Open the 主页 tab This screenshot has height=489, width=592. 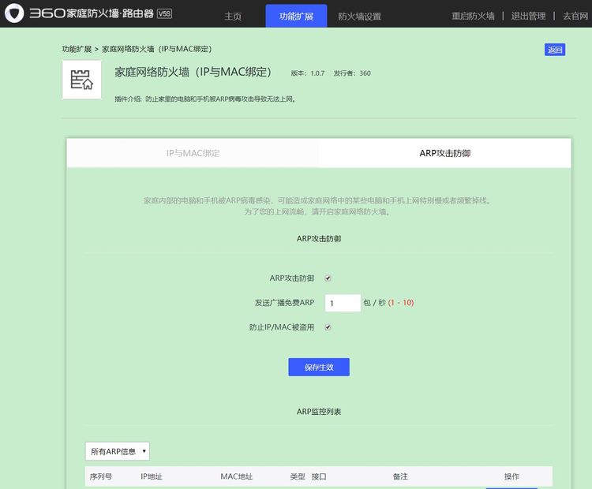click(233, 17)
